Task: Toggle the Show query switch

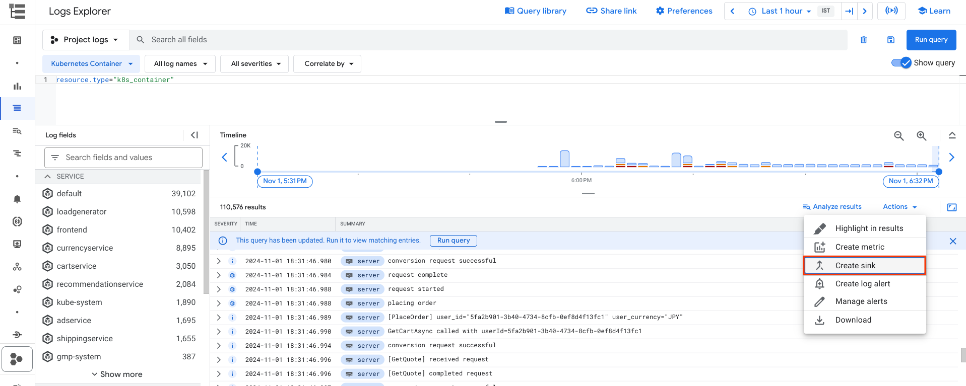Action: coord(901,63)
